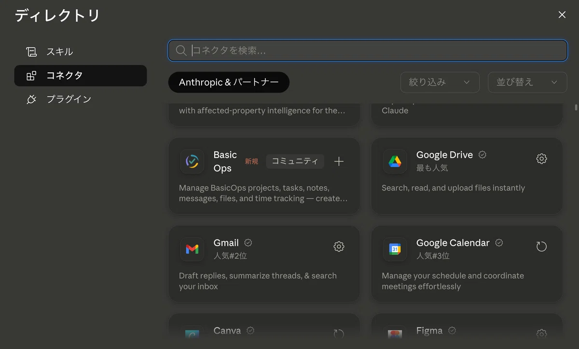579x349 pixels.
Task: Click the Gmail verified badge
Action: click(248, 242)
